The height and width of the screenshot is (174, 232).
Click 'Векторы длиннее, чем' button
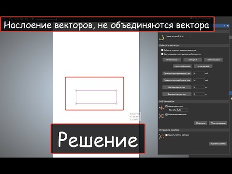pos(177,94)
